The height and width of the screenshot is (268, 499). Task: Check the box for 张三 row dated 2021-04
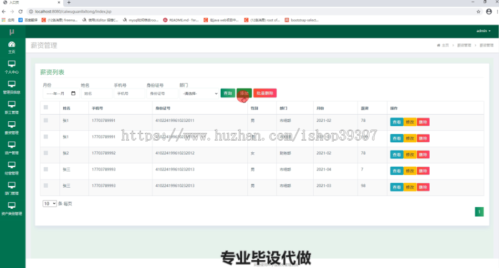pos(46,169)
